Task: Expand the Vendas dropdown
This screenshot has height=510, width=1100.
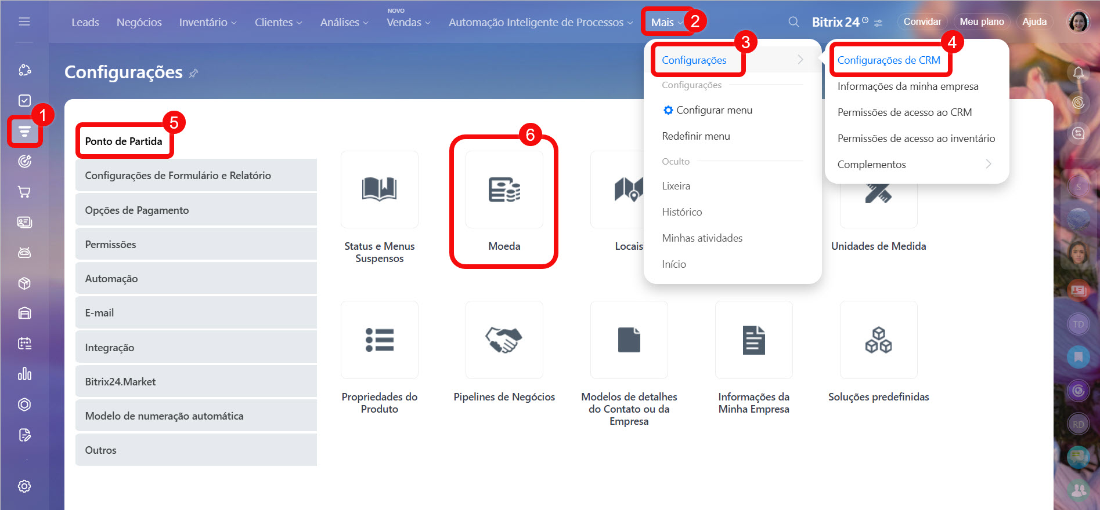Action: click(409, 22)
